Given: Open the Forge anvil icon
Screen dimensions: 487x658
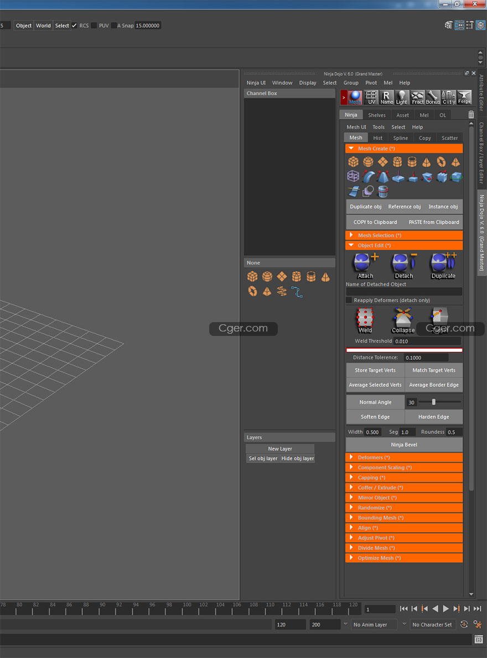Looking at the screenshot, I should pos(464,97).
